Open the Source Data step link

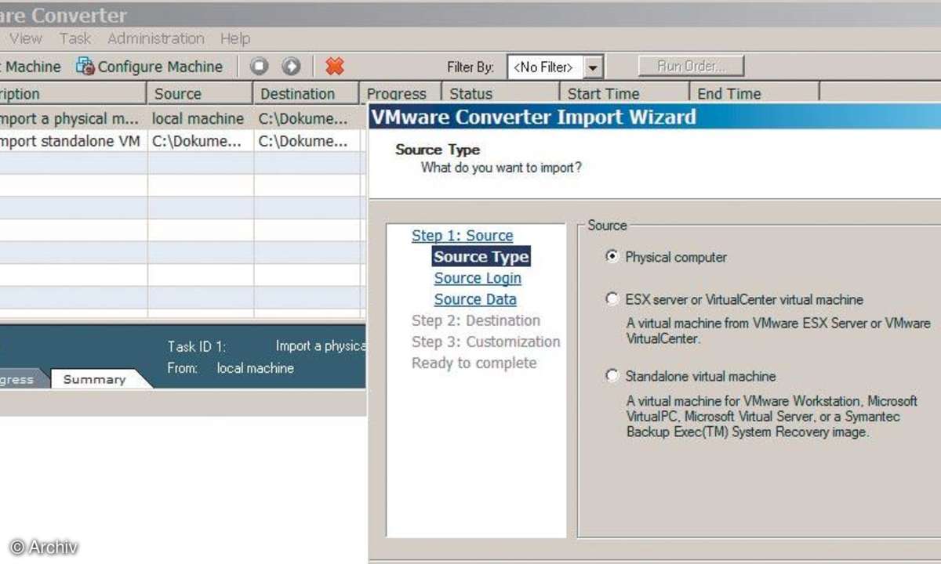475,298
